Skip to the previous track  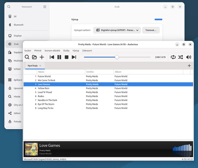[52, 57]
